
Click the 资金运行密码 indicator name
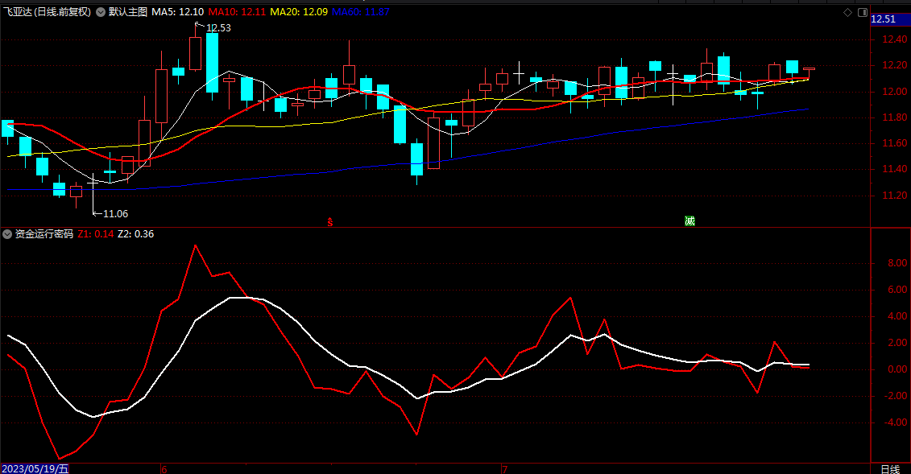point(44,234)
